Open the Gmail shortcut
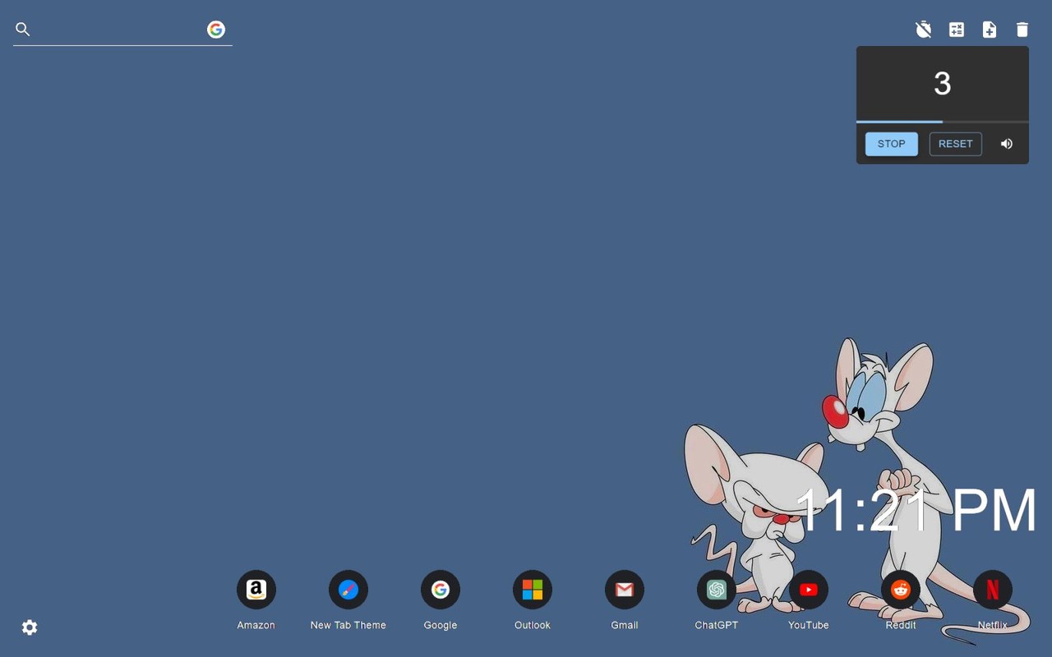1052x657 pixels. pos(625,590)
